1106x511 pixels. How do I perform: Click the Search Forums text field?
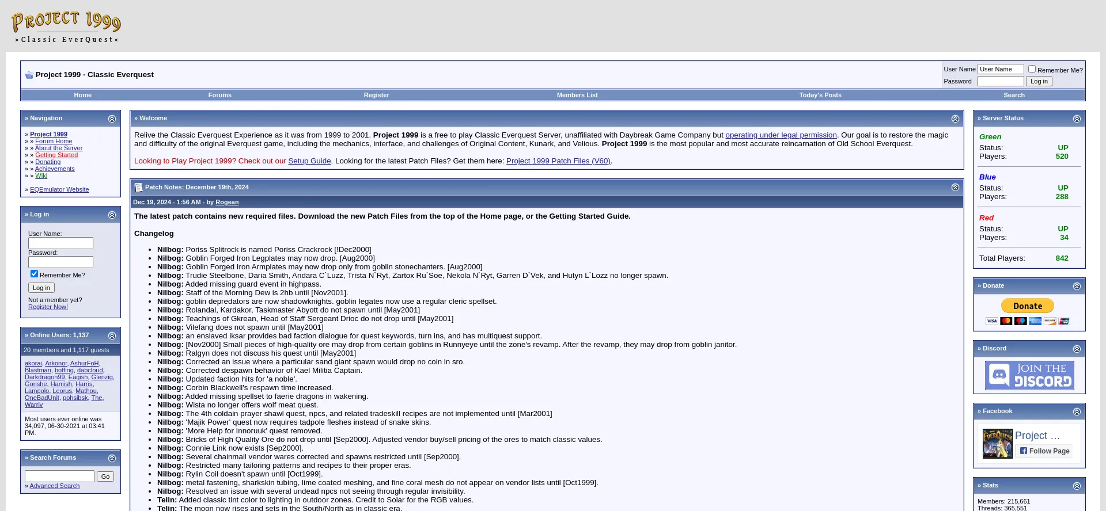[59, 476]
